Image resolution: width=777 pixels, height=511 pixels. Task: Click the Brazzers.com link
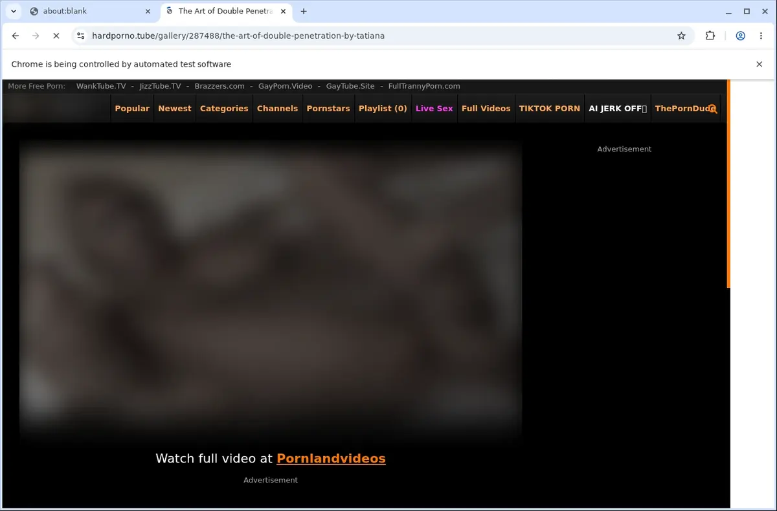220,86
